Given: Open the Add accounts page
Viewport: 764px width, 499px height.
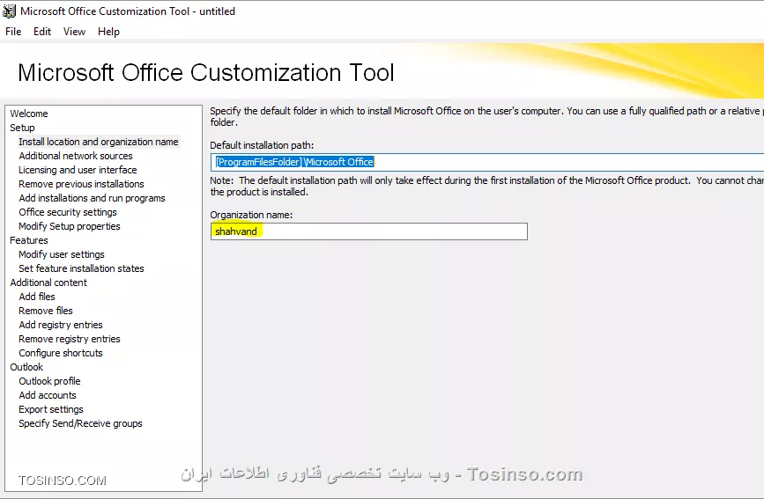Looking at the screenshot, I should pyautogui.click(x=48, y=396).
